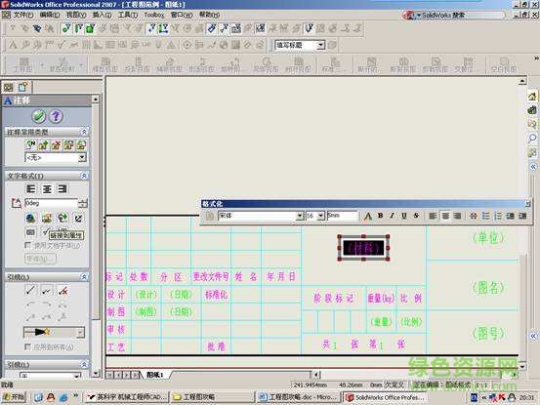Center-align text in the 格式化 toolbar

(445, 216)
